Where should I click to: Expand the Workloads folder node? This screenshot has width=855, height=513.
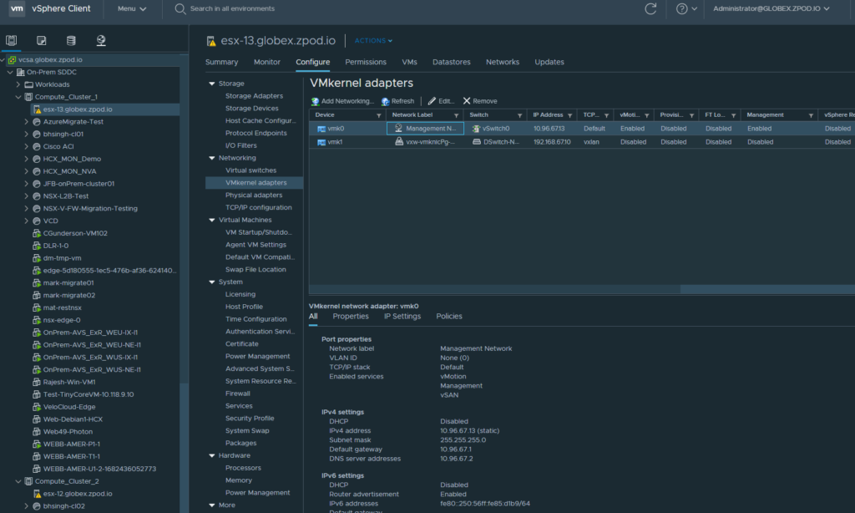click(x=18, y=84)
